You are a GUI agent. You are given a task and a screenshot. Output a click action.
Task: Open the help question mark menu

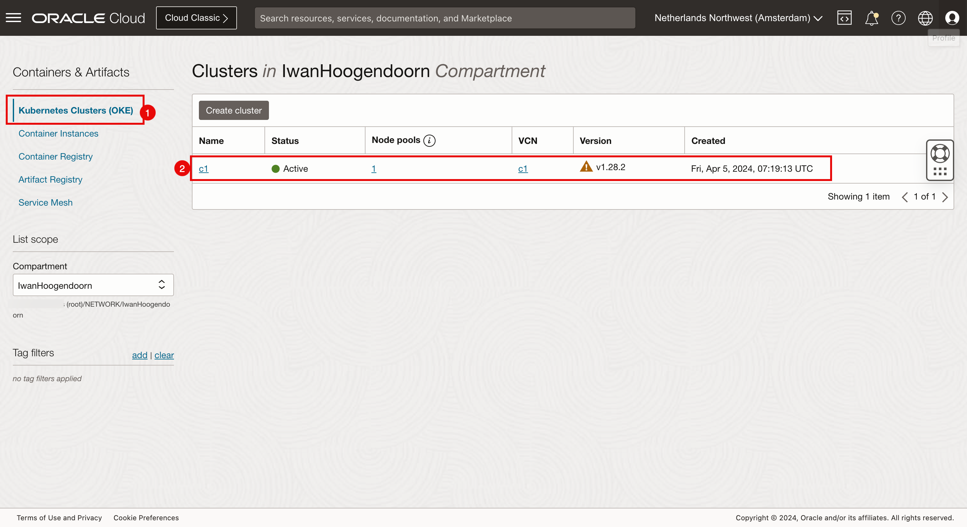click(898, 18)
